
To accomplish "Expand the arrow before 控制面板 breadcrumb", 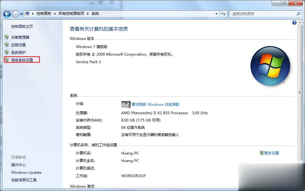I will pyautogui.click(x=33, y=14).
